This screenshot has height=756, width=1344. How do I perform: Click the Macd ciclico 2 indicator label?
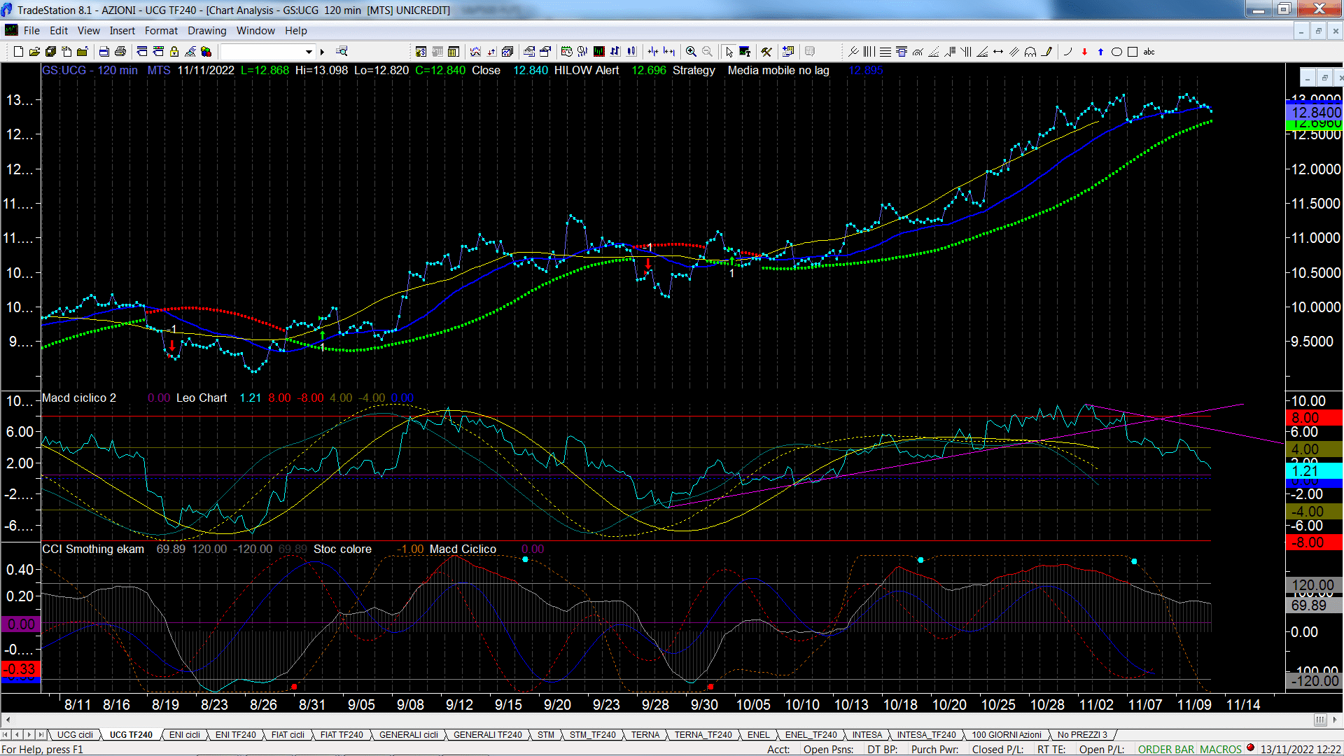79,398
